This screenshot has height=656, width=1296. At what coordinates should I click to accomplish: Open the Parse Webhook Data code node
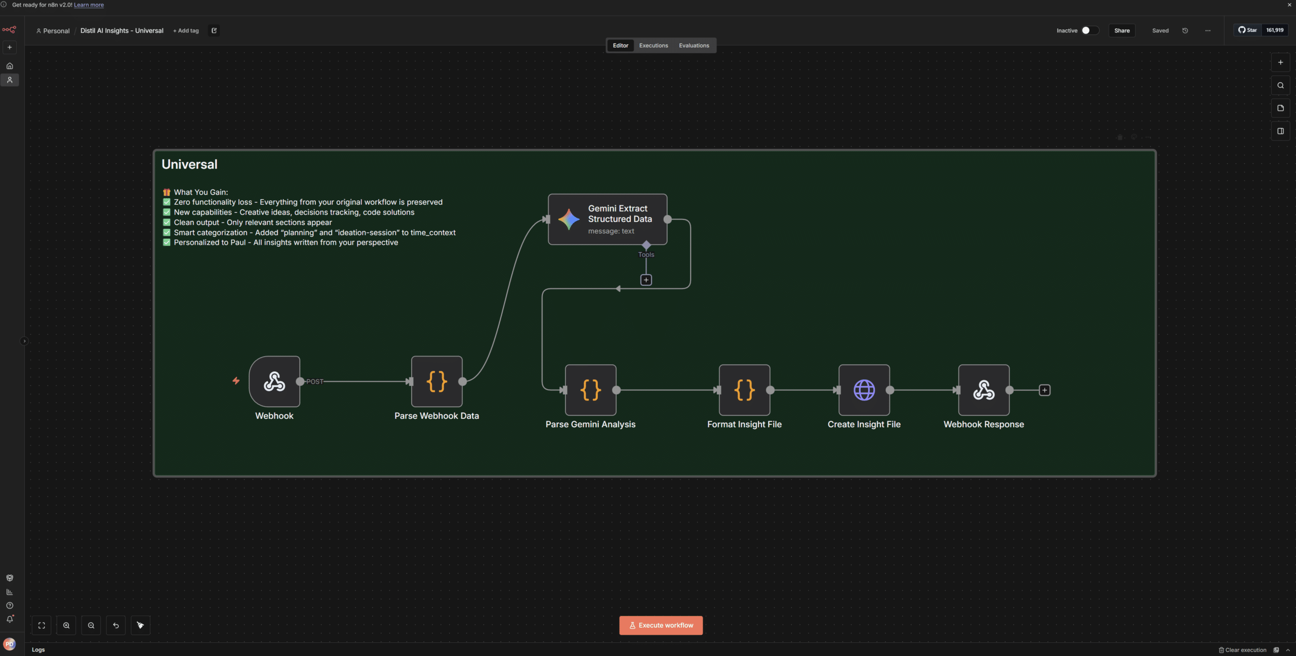tap(436, 381)
